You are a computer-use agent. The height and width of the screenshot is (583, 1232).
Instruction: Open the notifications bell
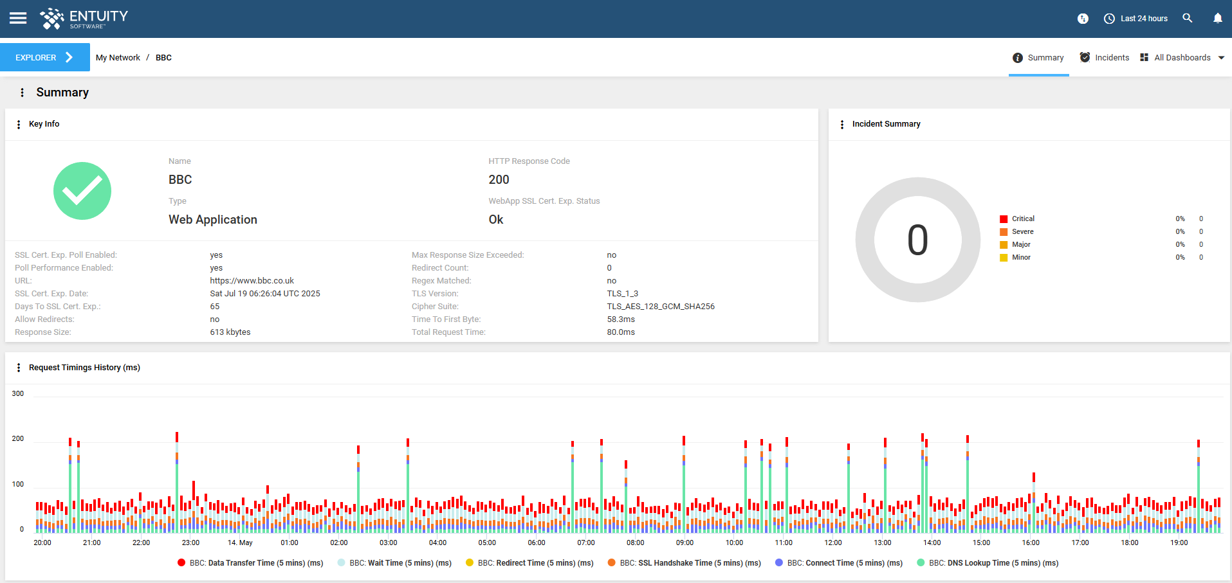click(x=1218, y=18)
